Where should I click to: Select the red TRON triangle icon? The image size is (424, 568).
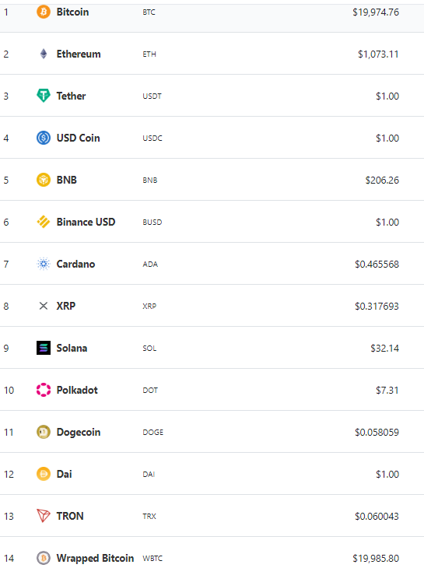point(44,516)
